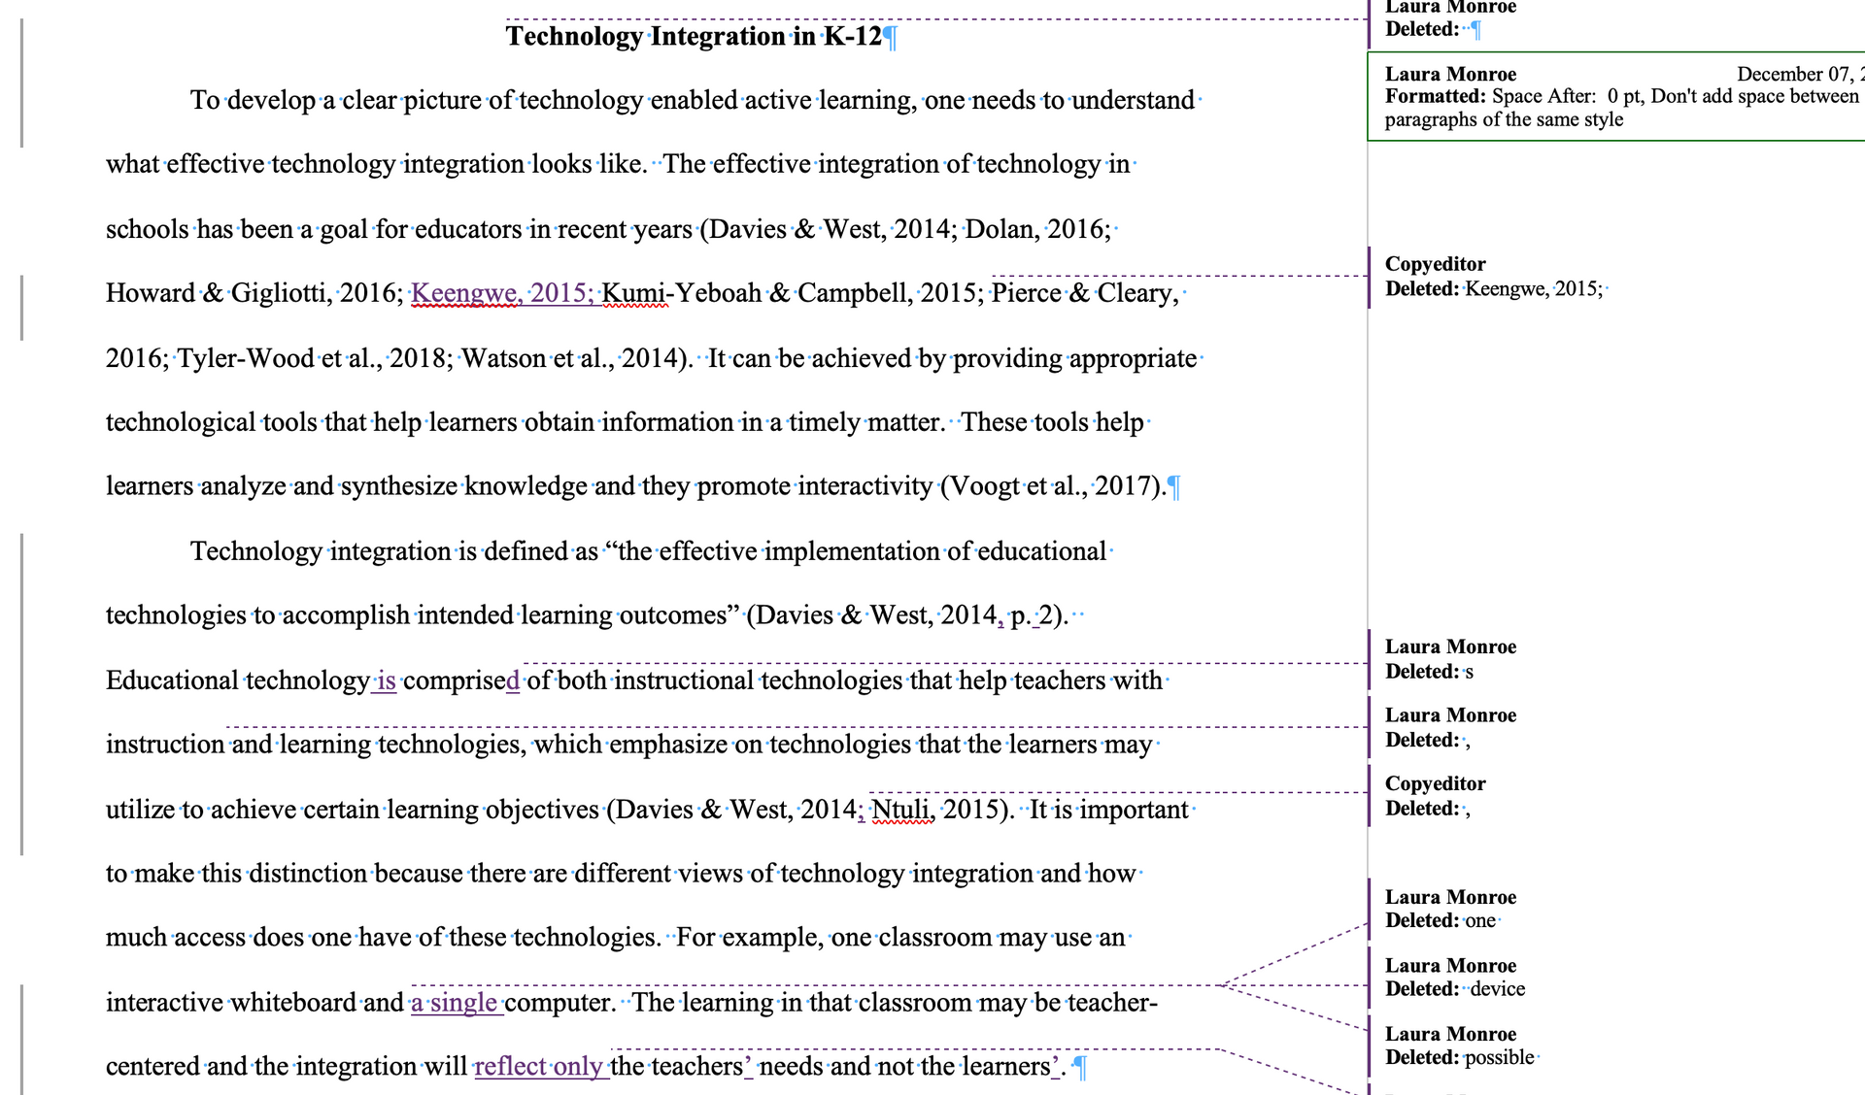Click the heading 'Technology Integration in K-12'
Viewport: 1865px width, 1095px height.
[694, 37]
